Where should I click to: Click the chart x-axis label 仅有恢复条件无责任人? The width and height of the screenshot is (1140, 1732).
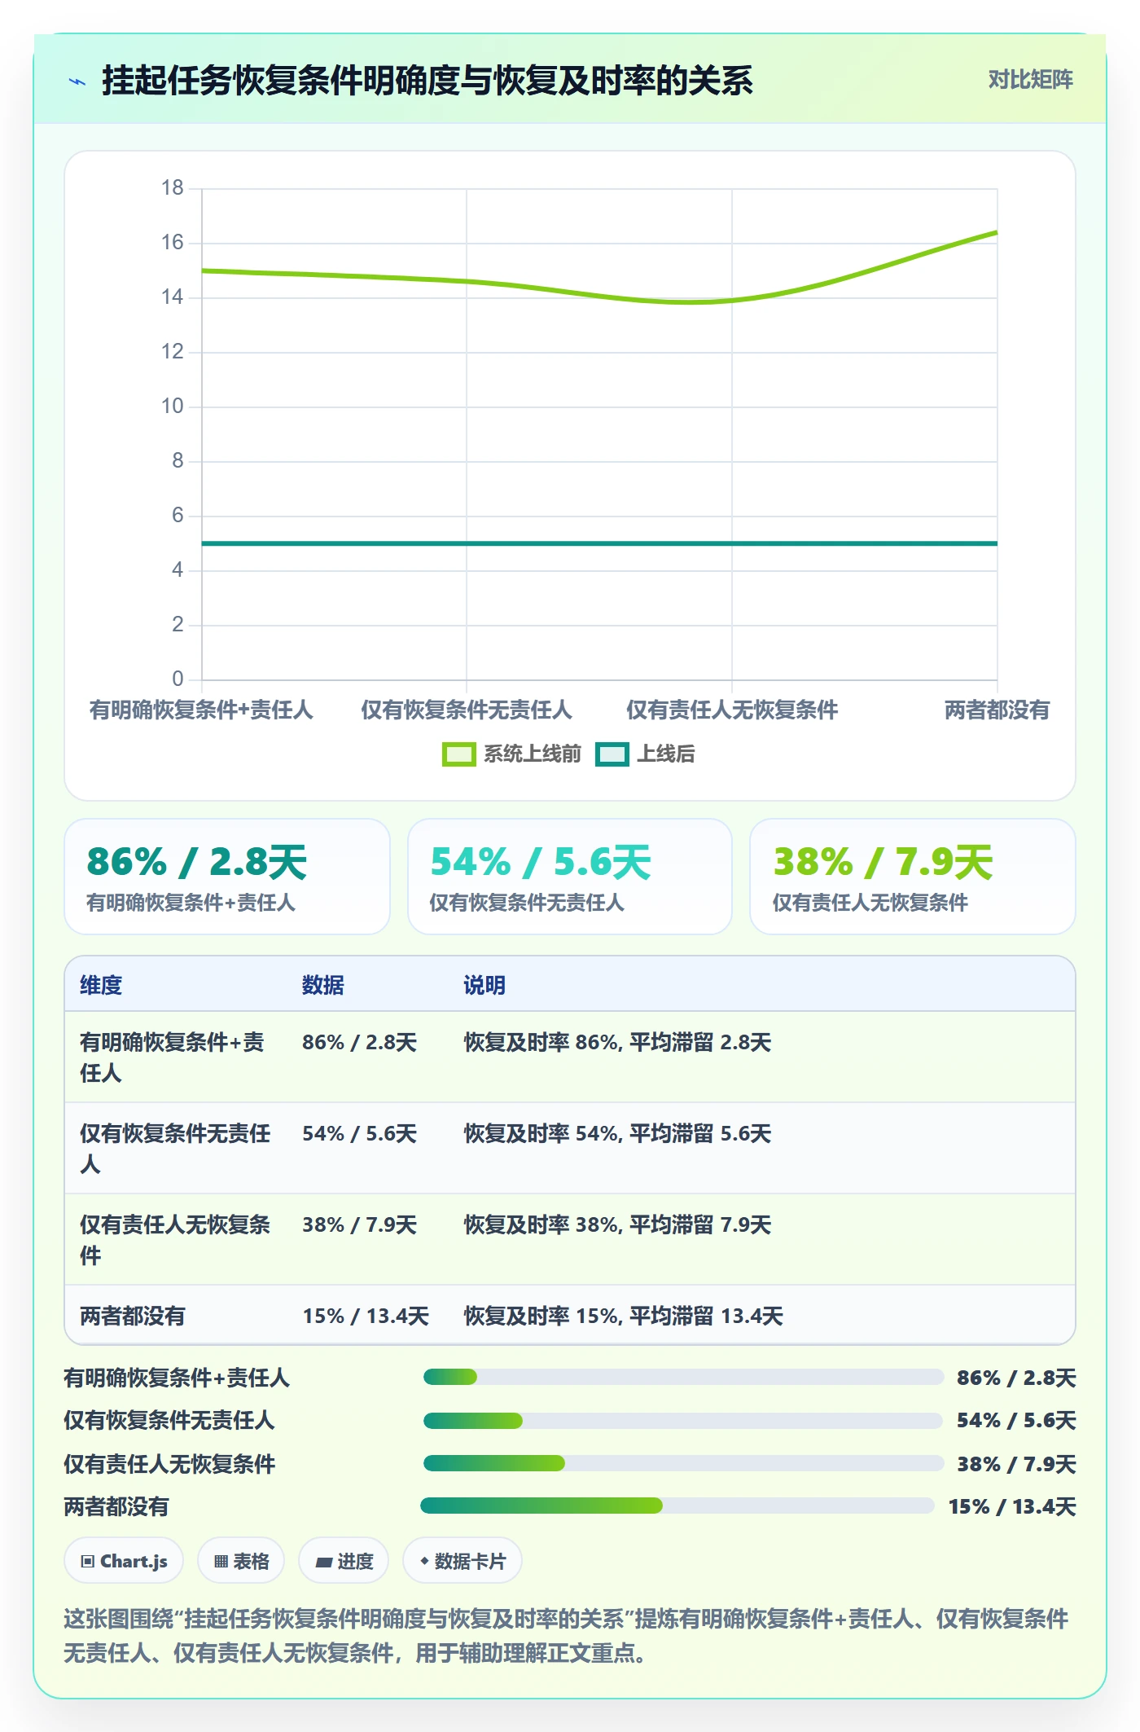[x=467, y=710]
